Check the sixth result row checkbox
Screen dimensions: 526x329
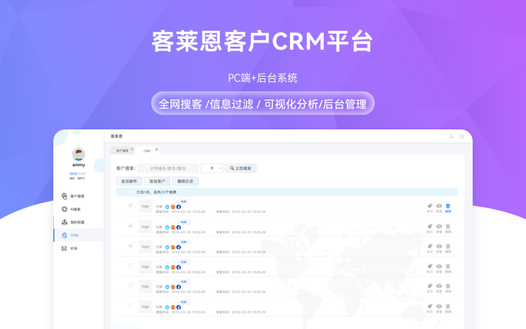131,306
